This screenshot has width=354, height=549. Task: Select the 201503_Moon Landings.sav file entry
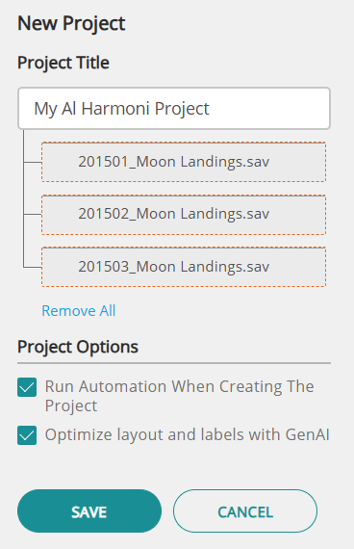coord(184,267)
